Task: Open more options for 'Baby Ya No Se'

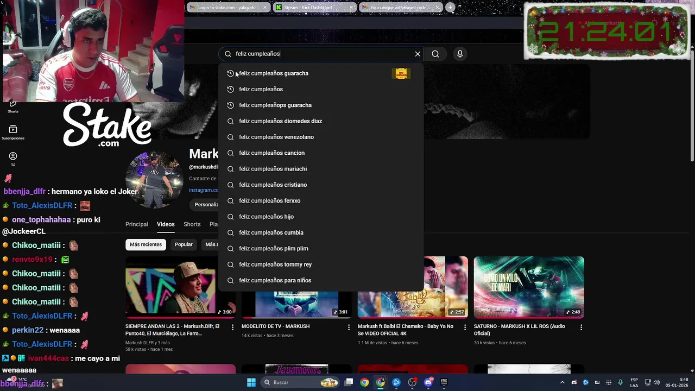Action: pyautogui.click(x=465, y=327)
